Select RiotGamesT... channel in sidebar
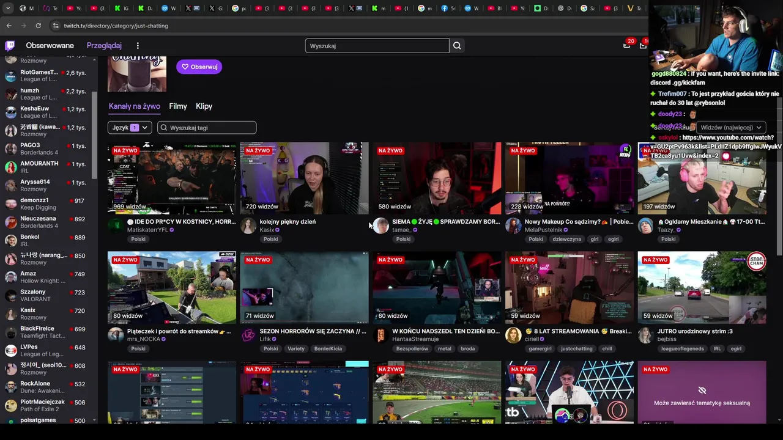This screenshot has width=783, height=440. [x=48, y=76]
